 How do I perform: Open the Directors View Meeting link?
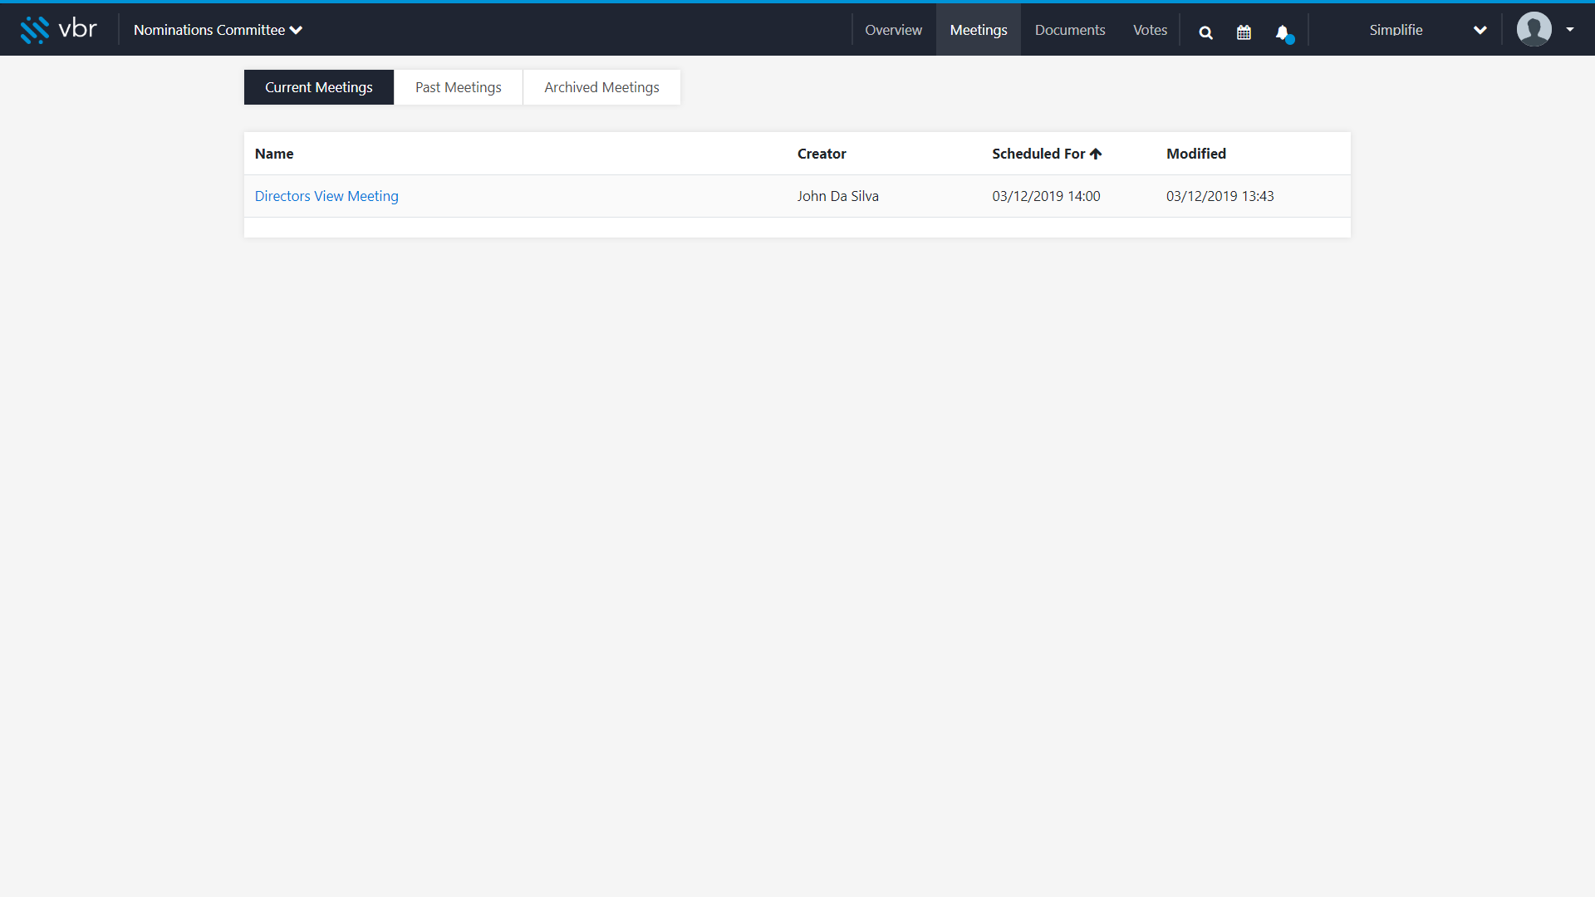coord(326,196)
